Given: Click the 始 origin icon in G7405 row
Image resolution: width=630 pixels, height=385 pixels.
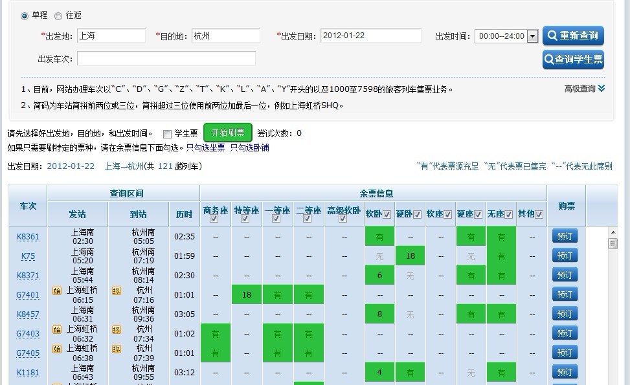Looking at the screenshot, I should coord(57,349).
